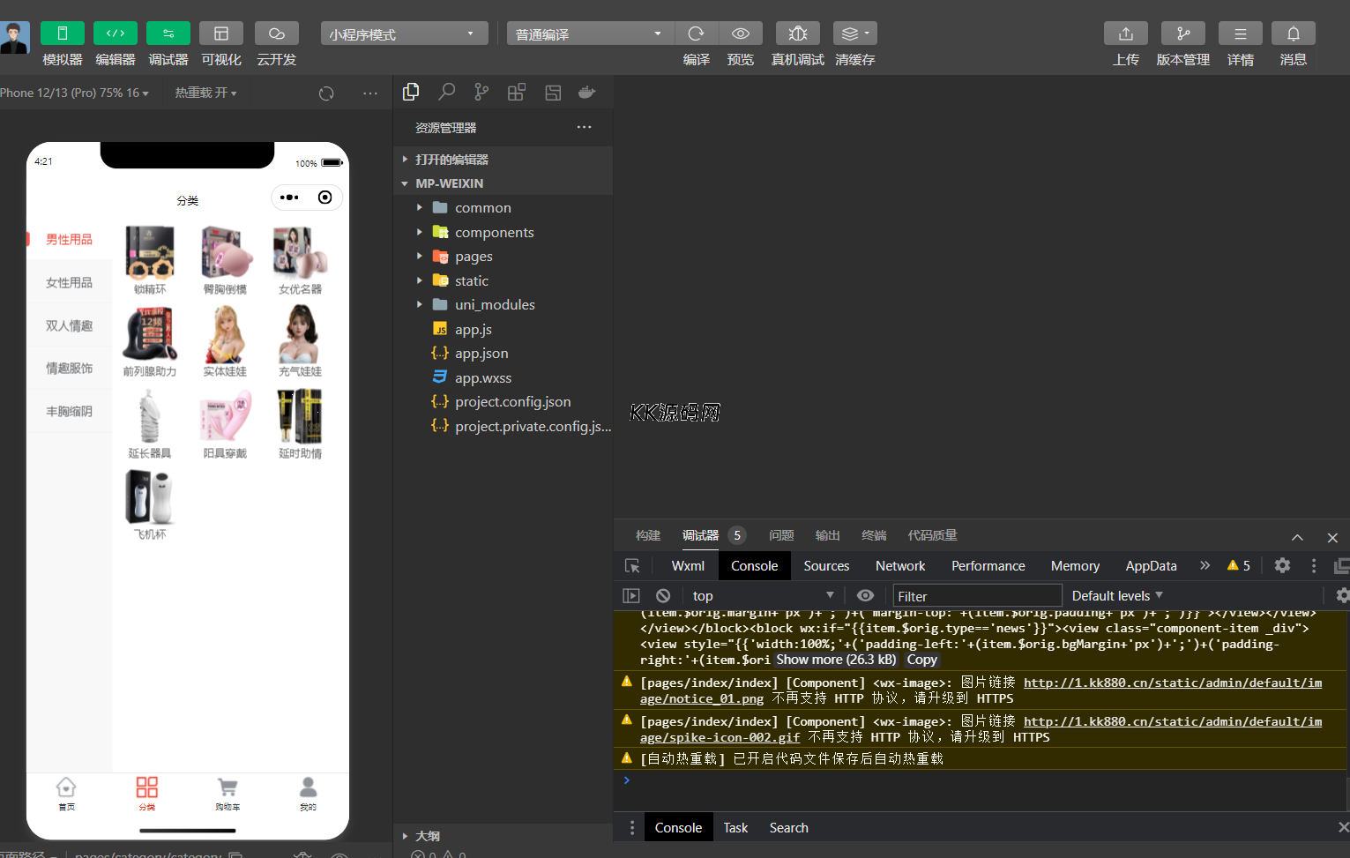
Task: Toggle the simulator panel button
Action: 63,34
